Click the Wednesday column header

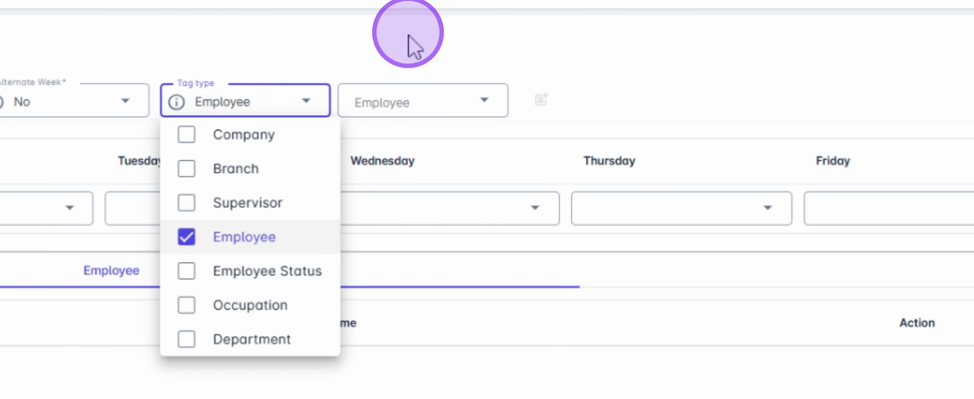[x=382, y=161]
